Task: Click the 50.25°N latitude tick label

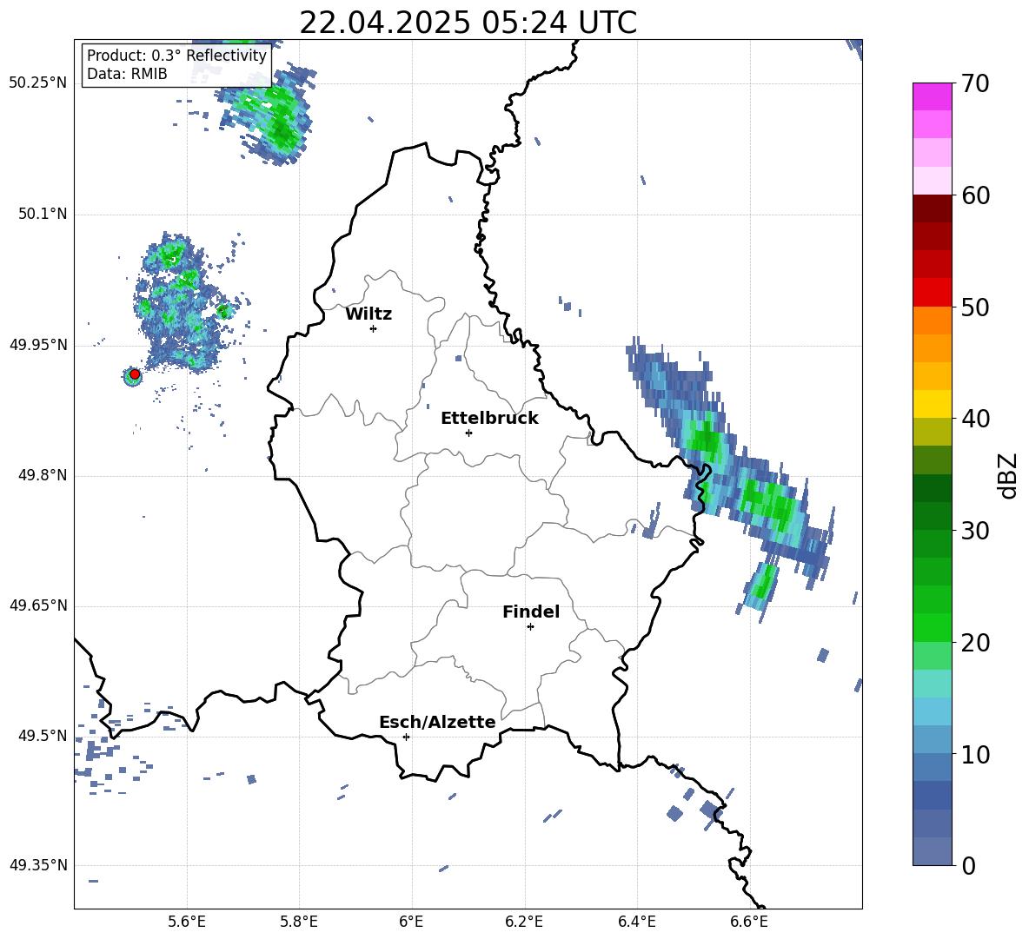Action: click(x=37, y=83)
